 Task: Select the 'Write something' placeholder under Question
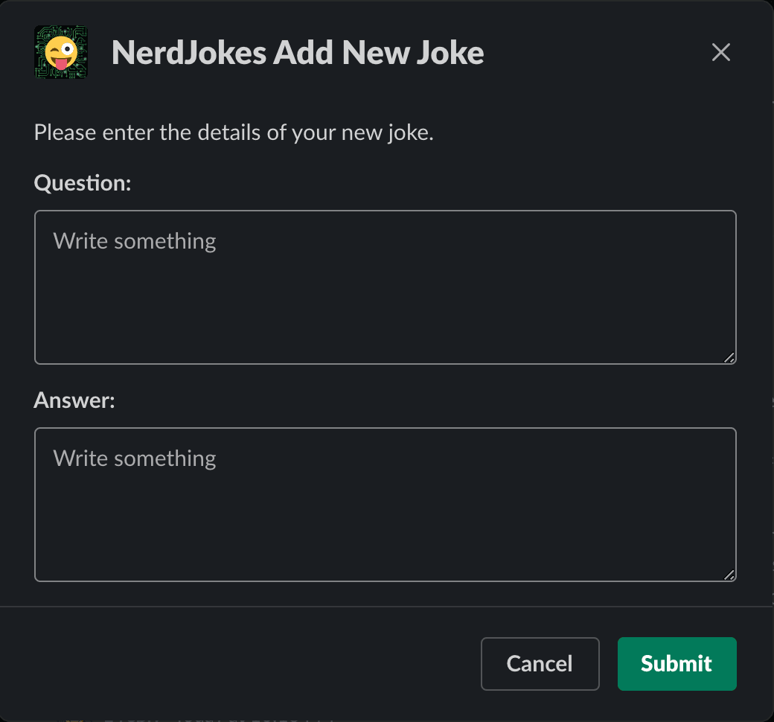click(134, 240)
